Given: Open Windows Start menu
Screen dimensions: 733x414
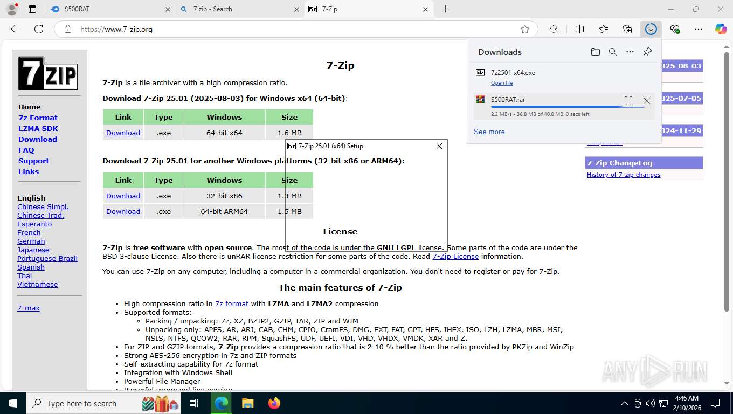Looking at the screenshot, I should [12, 403].
